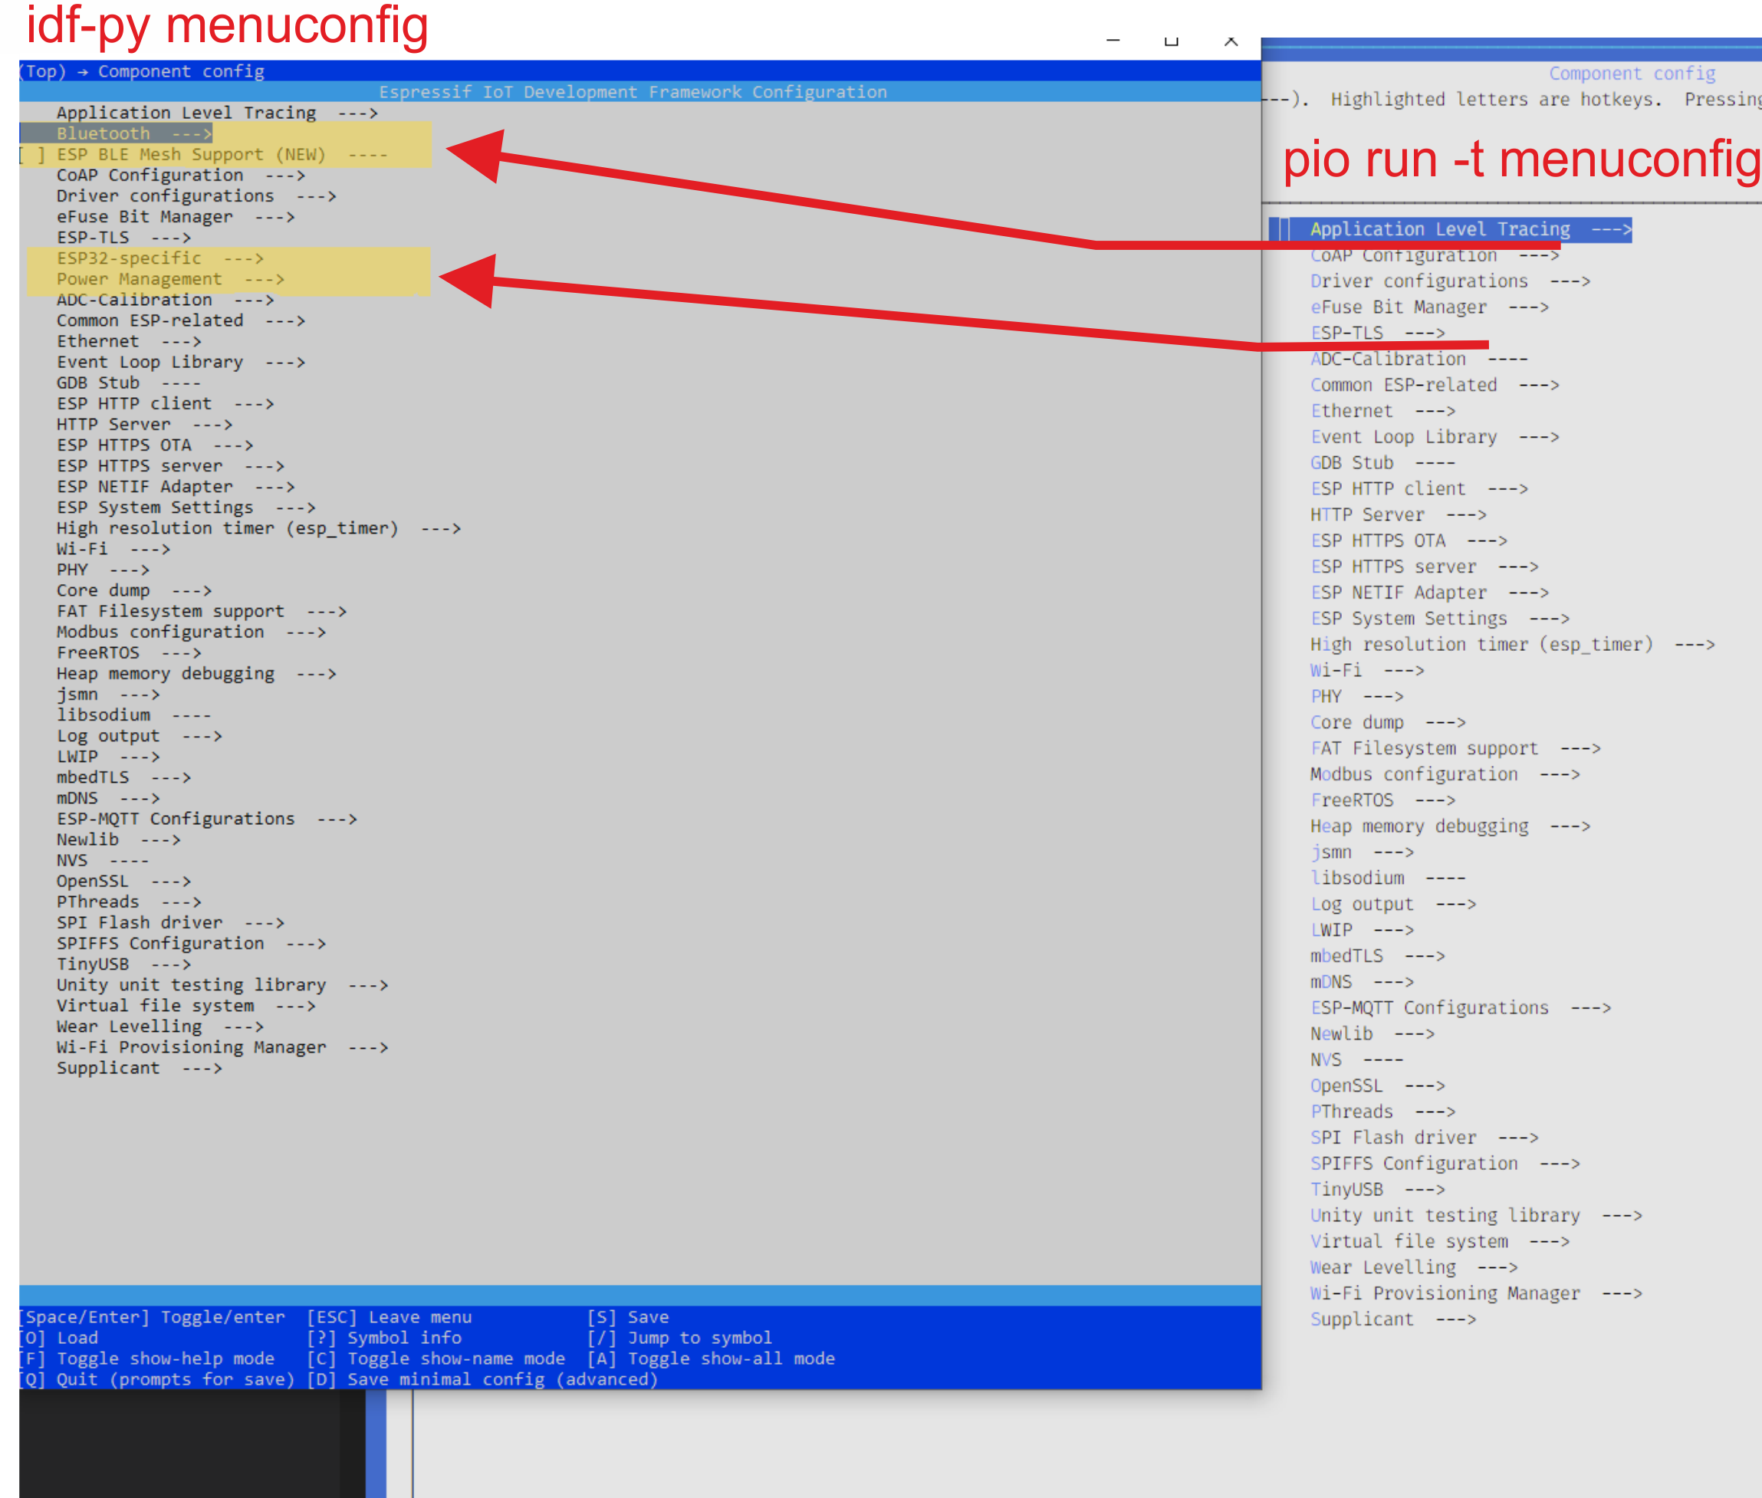Click C Toggle show-name mode hint

point(436,1358)
